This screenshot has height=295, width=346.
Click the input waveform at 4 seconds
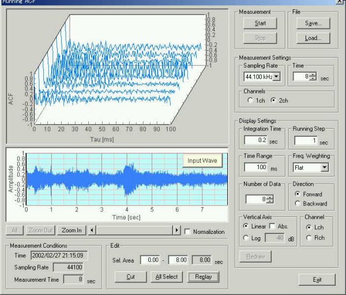pyautogui.click(x=127, y=180)
